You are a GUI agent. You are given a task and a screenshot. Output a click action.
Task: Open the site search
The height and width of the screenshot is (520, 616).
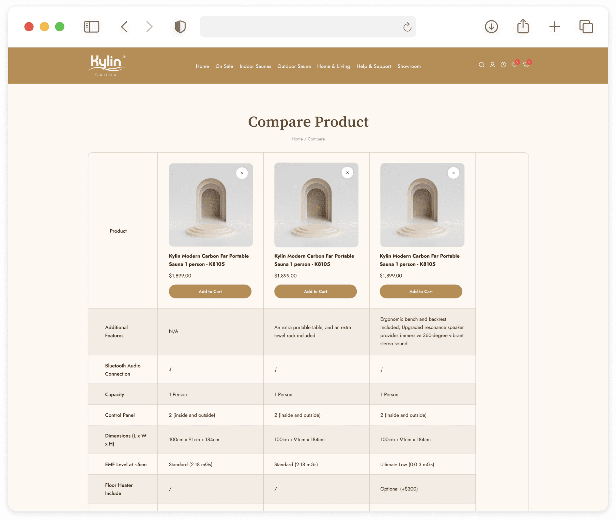[481, 65]
